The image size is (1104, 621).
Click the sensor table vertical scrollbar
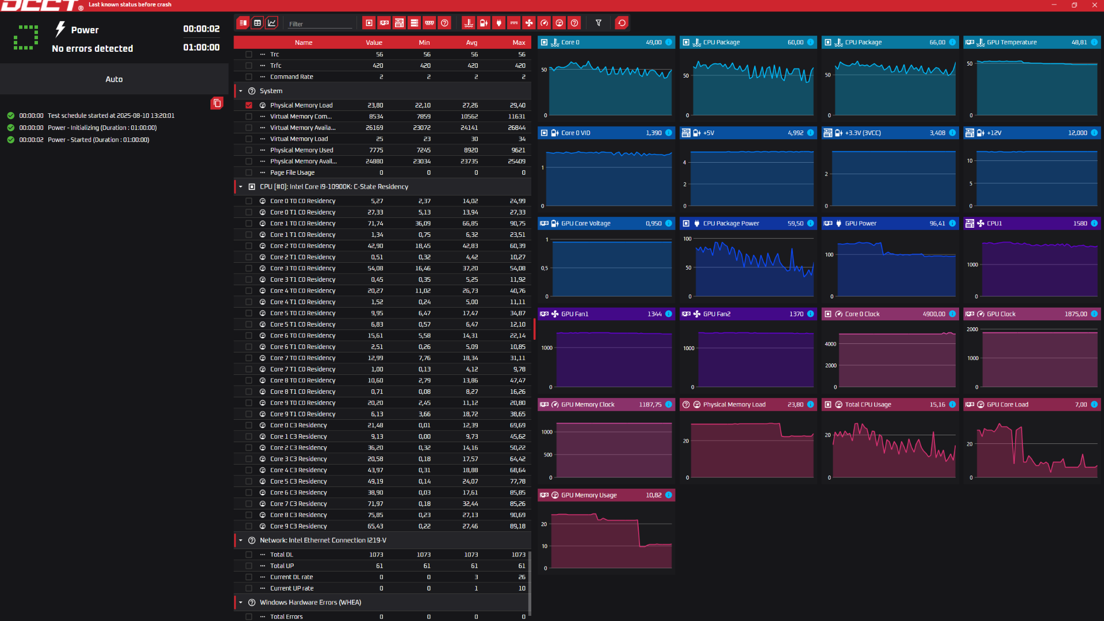pyautogui.click(x=530, y=584)
